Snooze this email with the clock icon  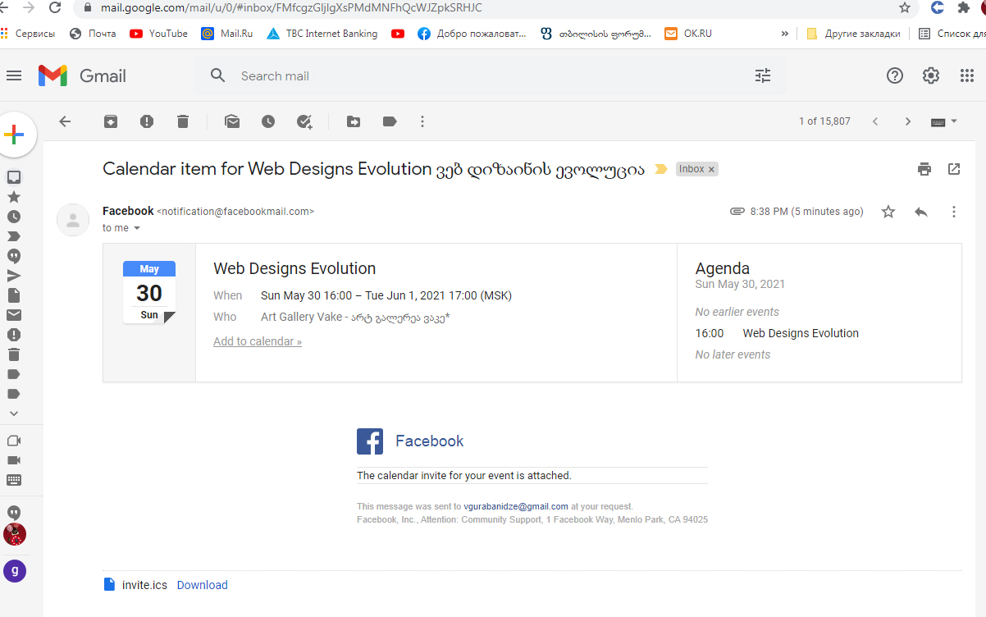click(x=268, y=121)
